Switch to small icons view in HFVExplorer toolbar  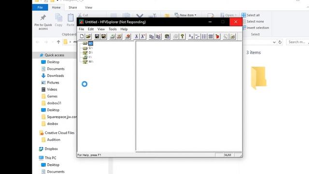[x=197, y=36]
